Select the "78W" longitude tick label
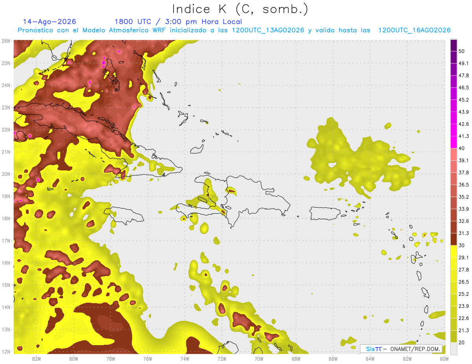The height and width of the screenshot is (364, 472). [111, 359]
